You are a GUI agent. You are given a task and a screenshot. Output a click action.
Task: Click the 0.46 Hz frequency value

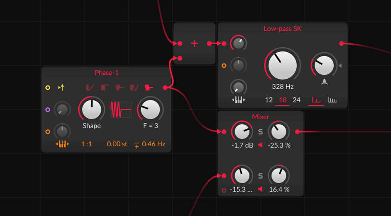tap(153, 144)
